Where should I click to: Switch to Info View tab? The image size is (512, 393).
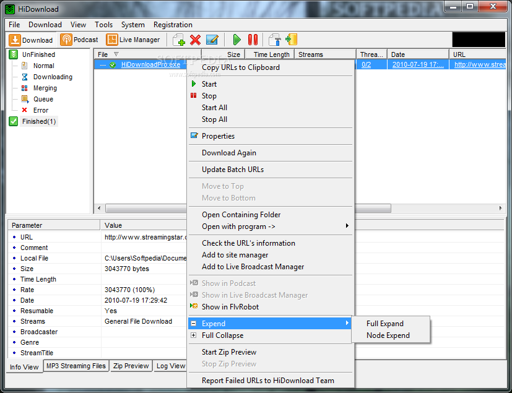[x=25, y=367]
